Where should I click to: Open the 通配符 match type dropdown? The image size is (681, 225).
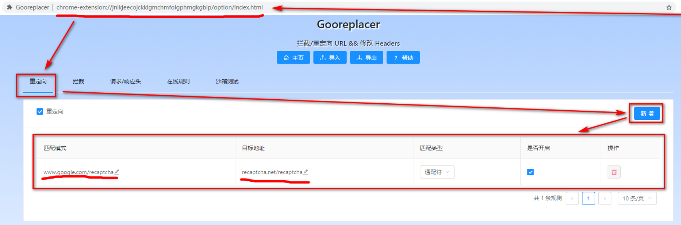pyautogui.click(x=437, y=172)
